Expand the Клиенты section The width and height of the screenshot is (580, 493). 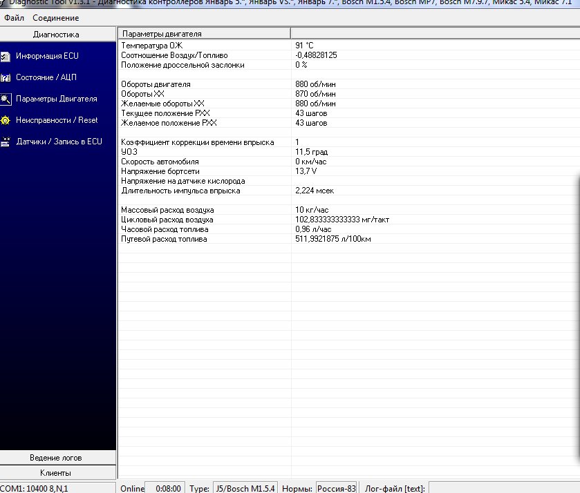click(x=57, y=473)
